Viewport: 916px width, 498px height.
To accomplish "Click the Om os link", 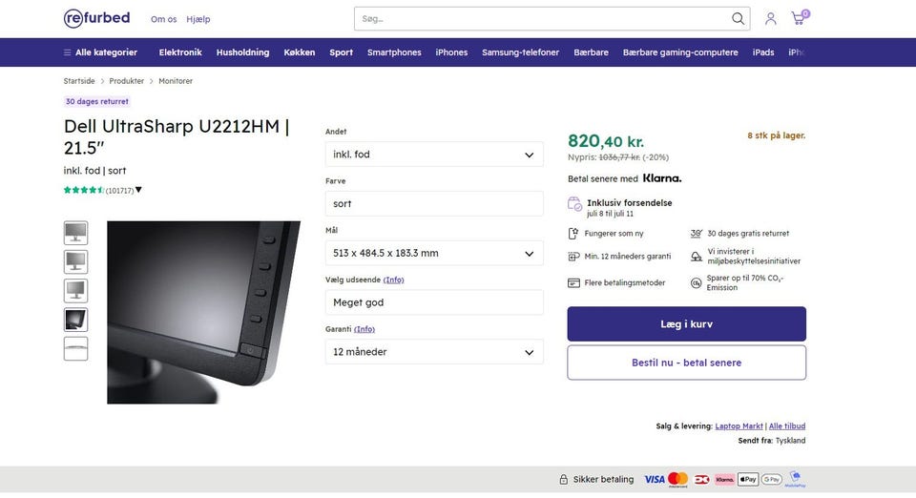I will [x=163, y=19].
